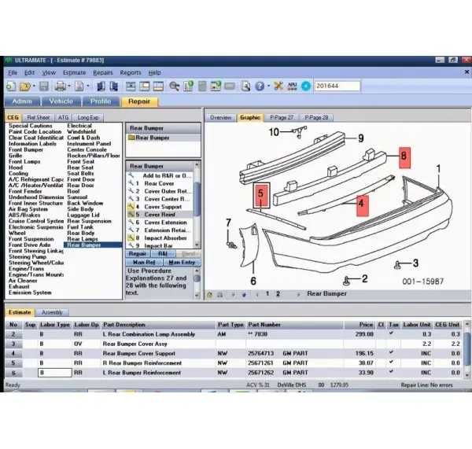Select estimate row header number 3
This screenshot has width=472, height=449.
click(x=13, y=344)
